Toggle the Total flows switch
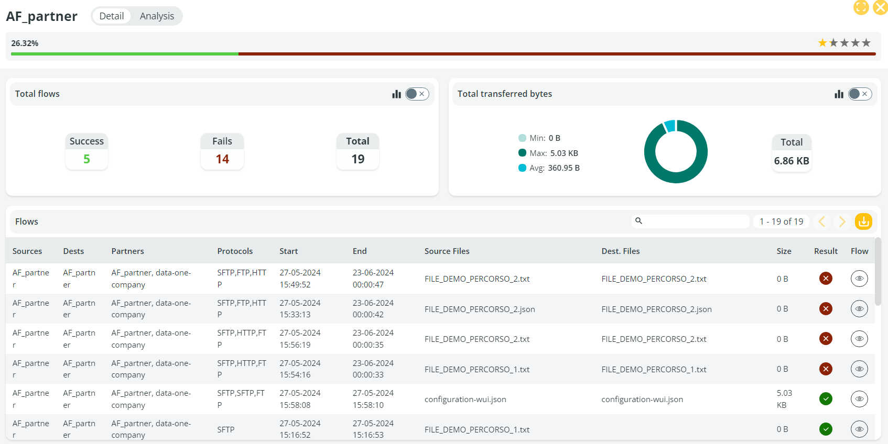888x444 pixels. click(417, 94)
